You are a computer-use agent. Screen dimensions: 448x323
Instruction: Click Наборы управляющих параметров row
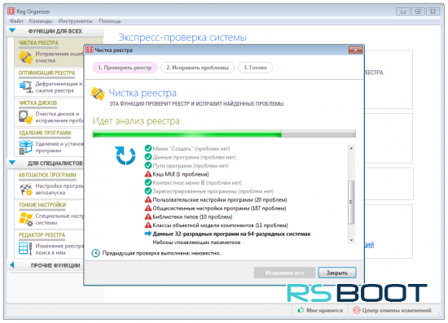[196, 242]
